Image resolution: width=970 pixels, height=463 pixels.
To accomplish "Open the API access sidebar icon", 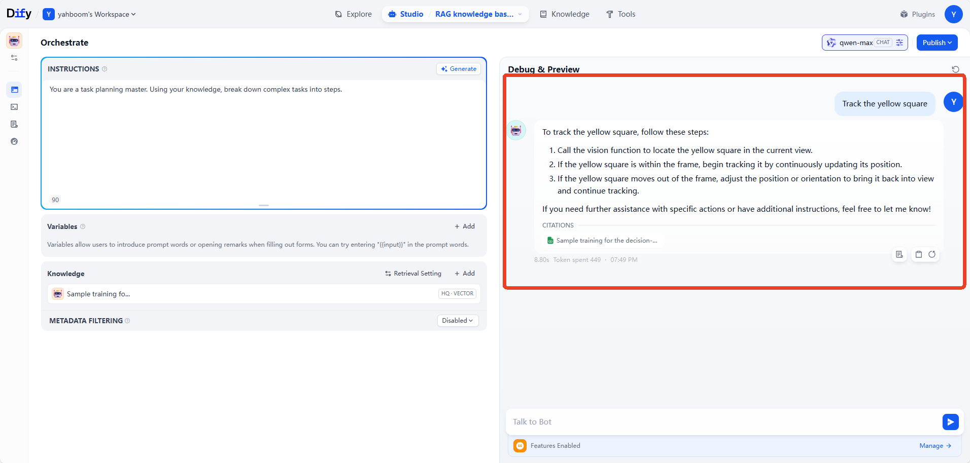I will pos(14,107).
